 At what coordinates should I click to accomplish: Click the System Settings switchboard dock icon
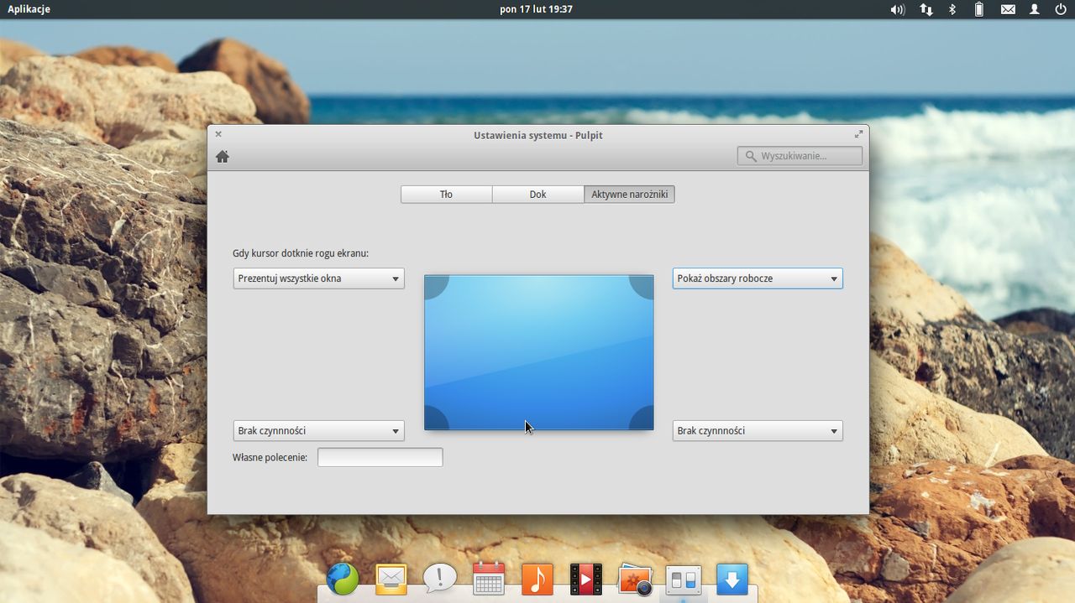pyautogui.click(x=684, y=580)
